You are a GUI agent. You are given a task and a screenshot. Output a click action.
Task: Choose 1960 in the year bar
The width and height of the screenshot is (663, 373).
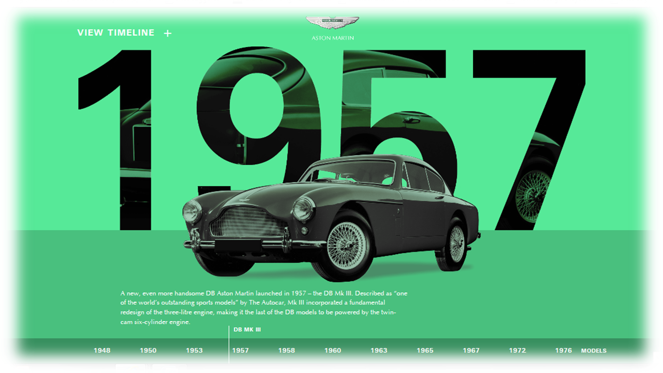click(x=333, y=350)
